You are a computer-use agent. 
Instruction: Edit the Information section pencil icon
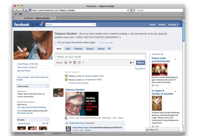(48, 86)
